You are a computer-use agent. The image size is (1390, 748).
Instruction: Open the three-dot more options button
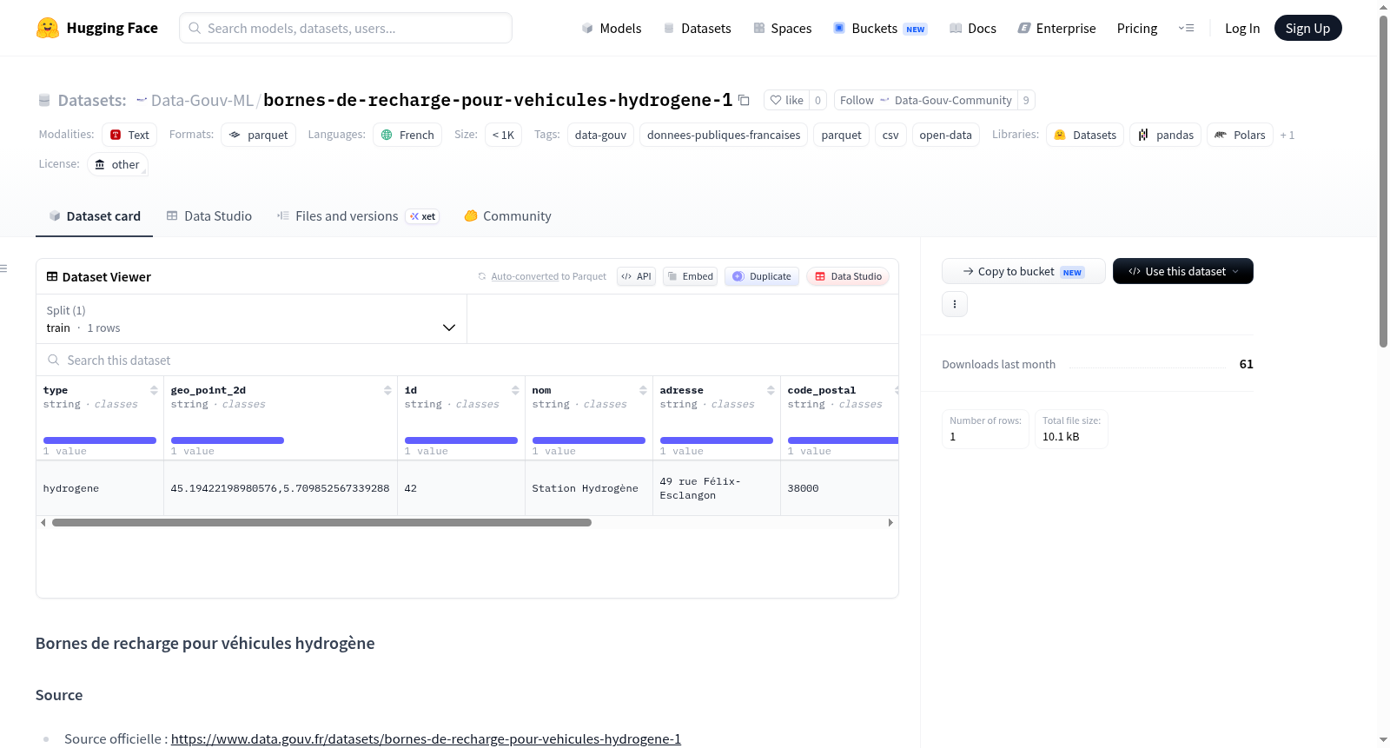955,304
